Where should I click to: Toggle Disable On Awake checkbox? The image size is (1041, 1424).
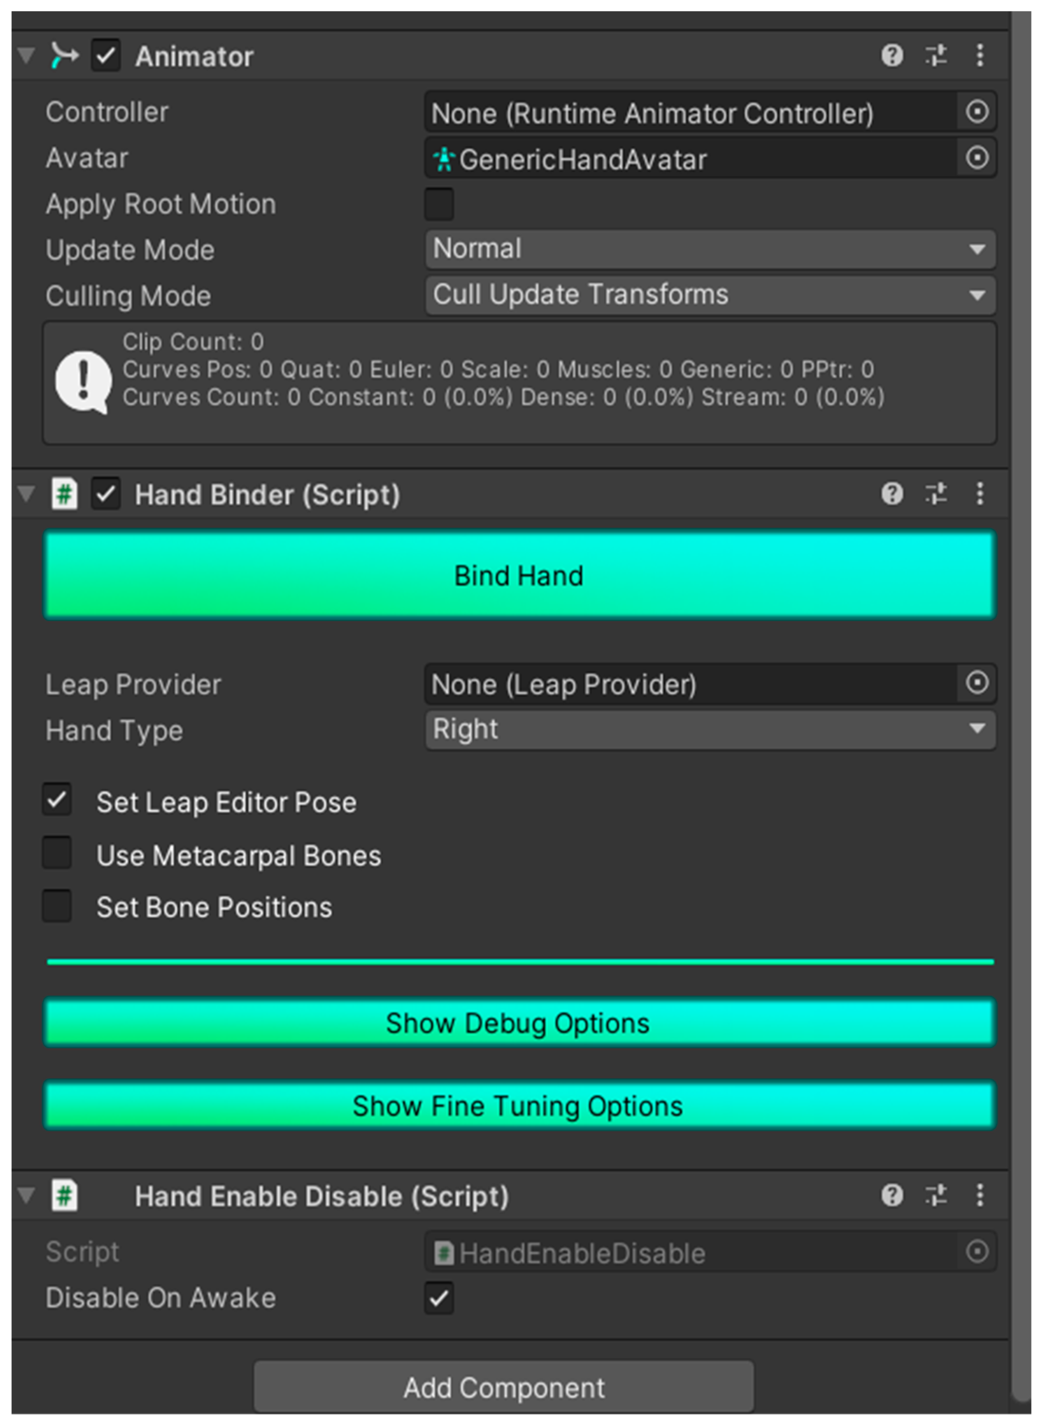coord(439,1297)
